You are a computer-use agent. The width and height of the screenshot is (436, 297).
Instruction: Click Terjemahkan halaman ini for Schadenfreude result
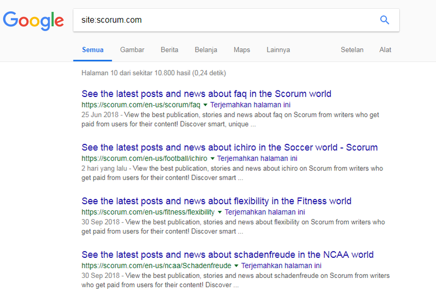coord(281,266)
